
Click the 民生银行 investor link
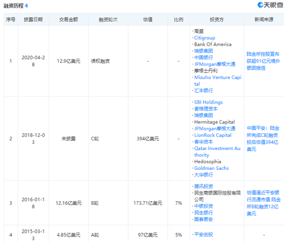203,213
